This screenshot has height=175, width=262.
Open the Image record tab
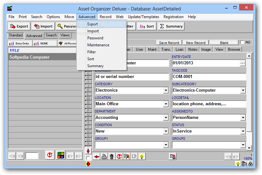[206, 49]
